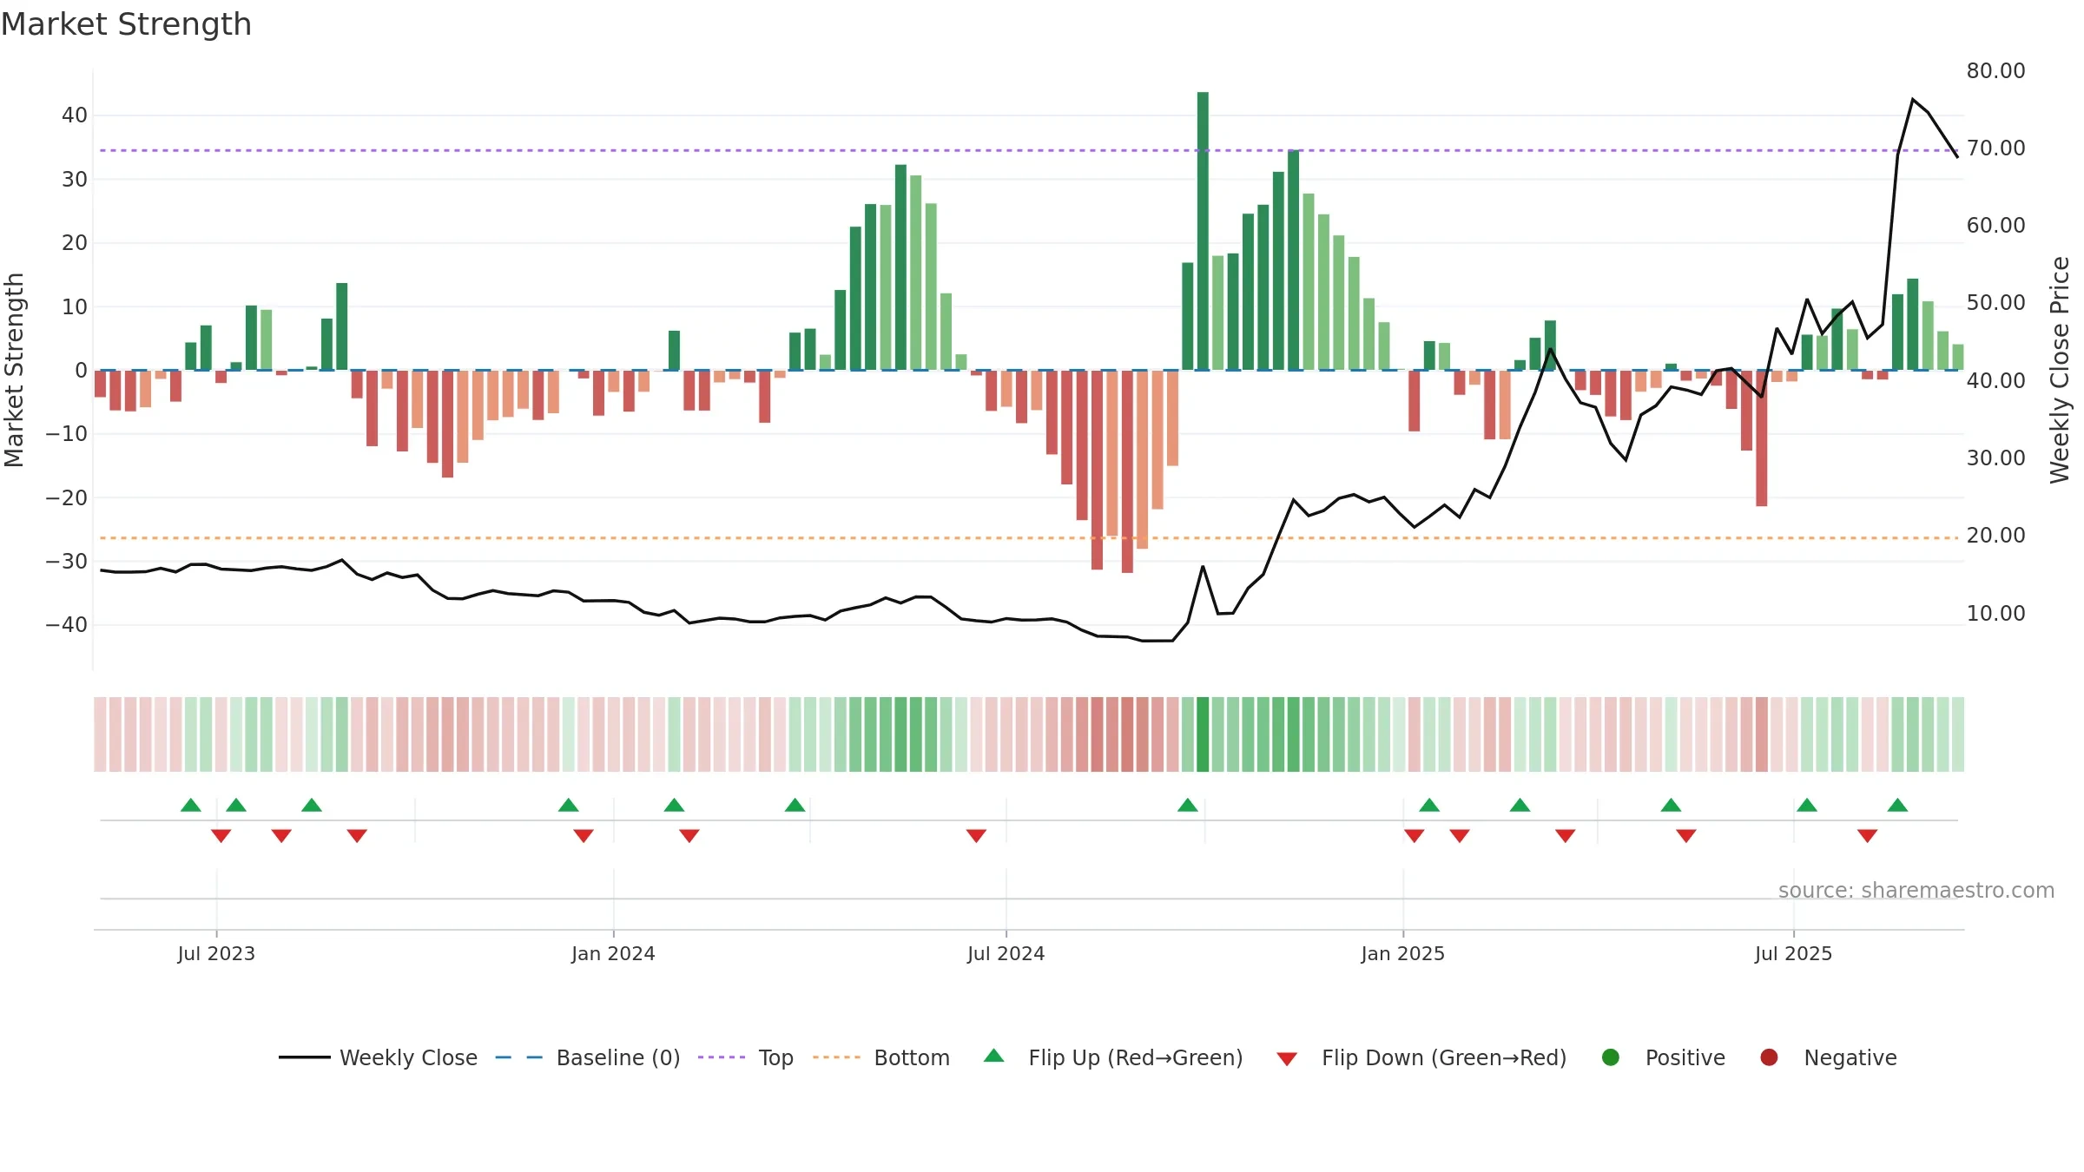This screenshot has width=2084, height=1172.
Task: Click the orange dotted Bottom legend sample
Action: tap(836, 1057)
